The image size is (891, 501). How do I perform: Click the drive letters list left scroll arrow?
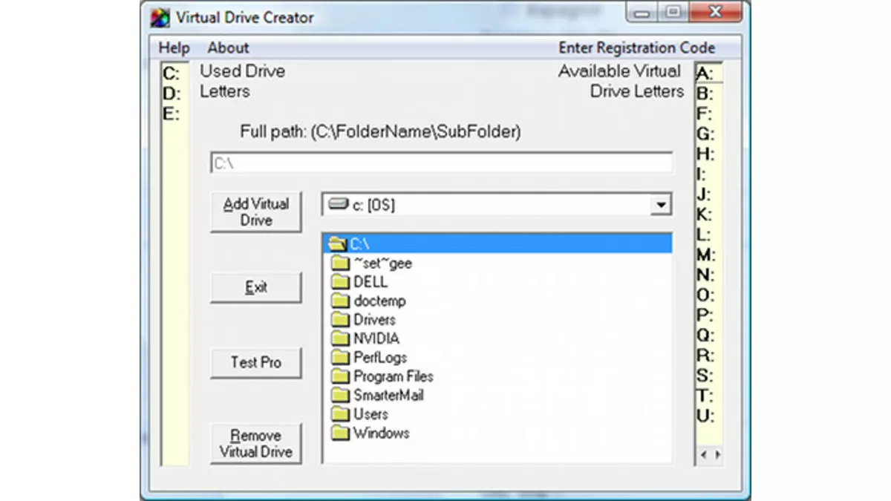(704, 454)
